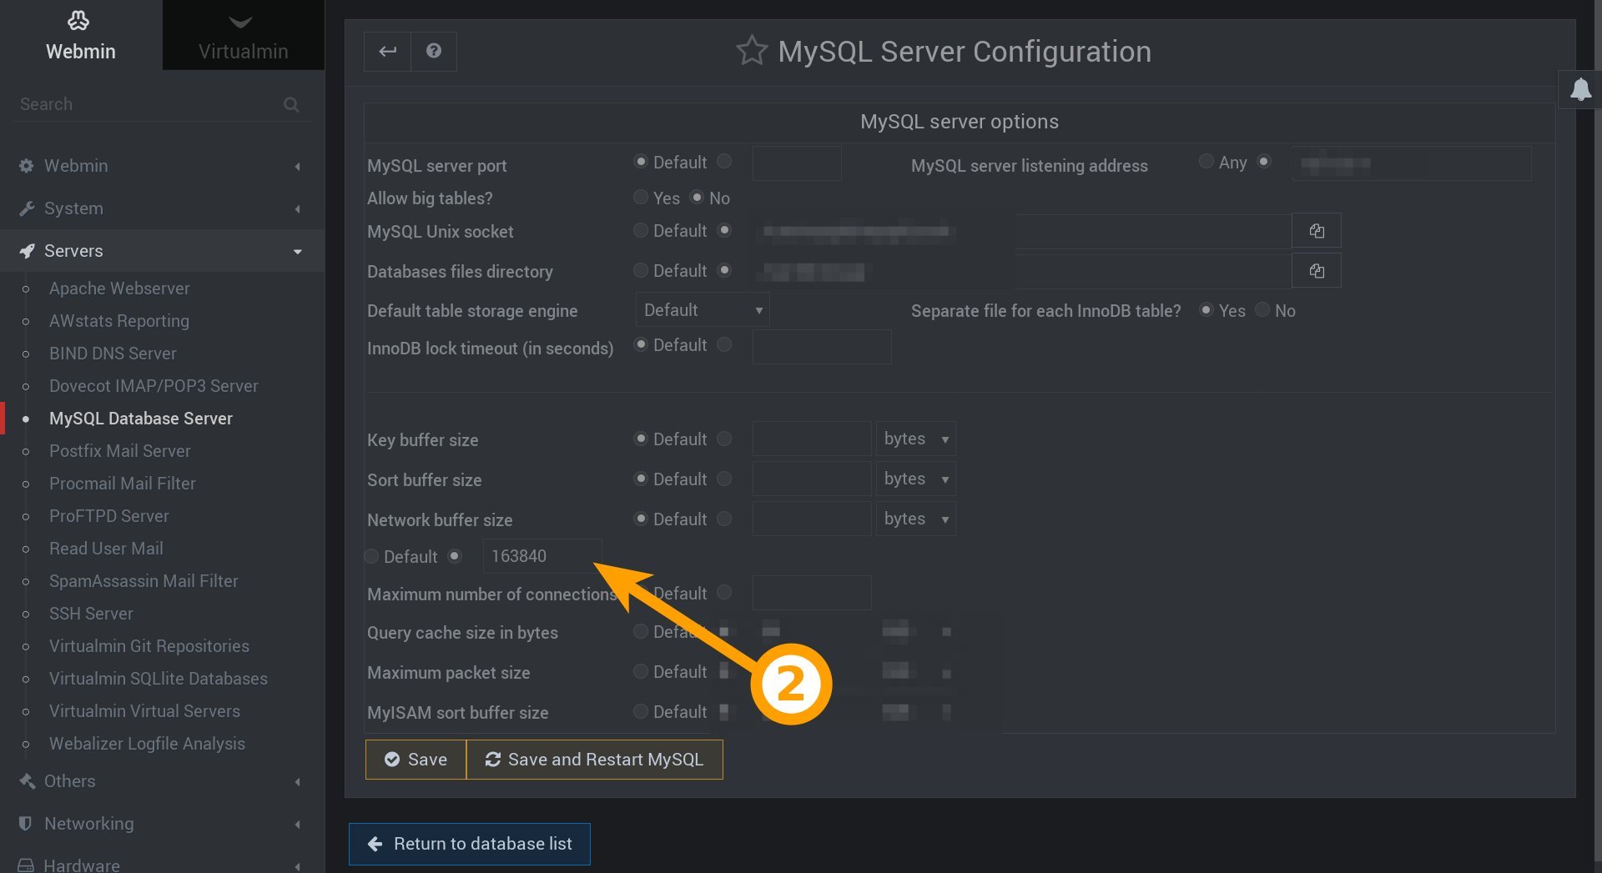Open Sort buffer size units dropdown
This screenshot has height=873, width=1602.
[915, 479]
